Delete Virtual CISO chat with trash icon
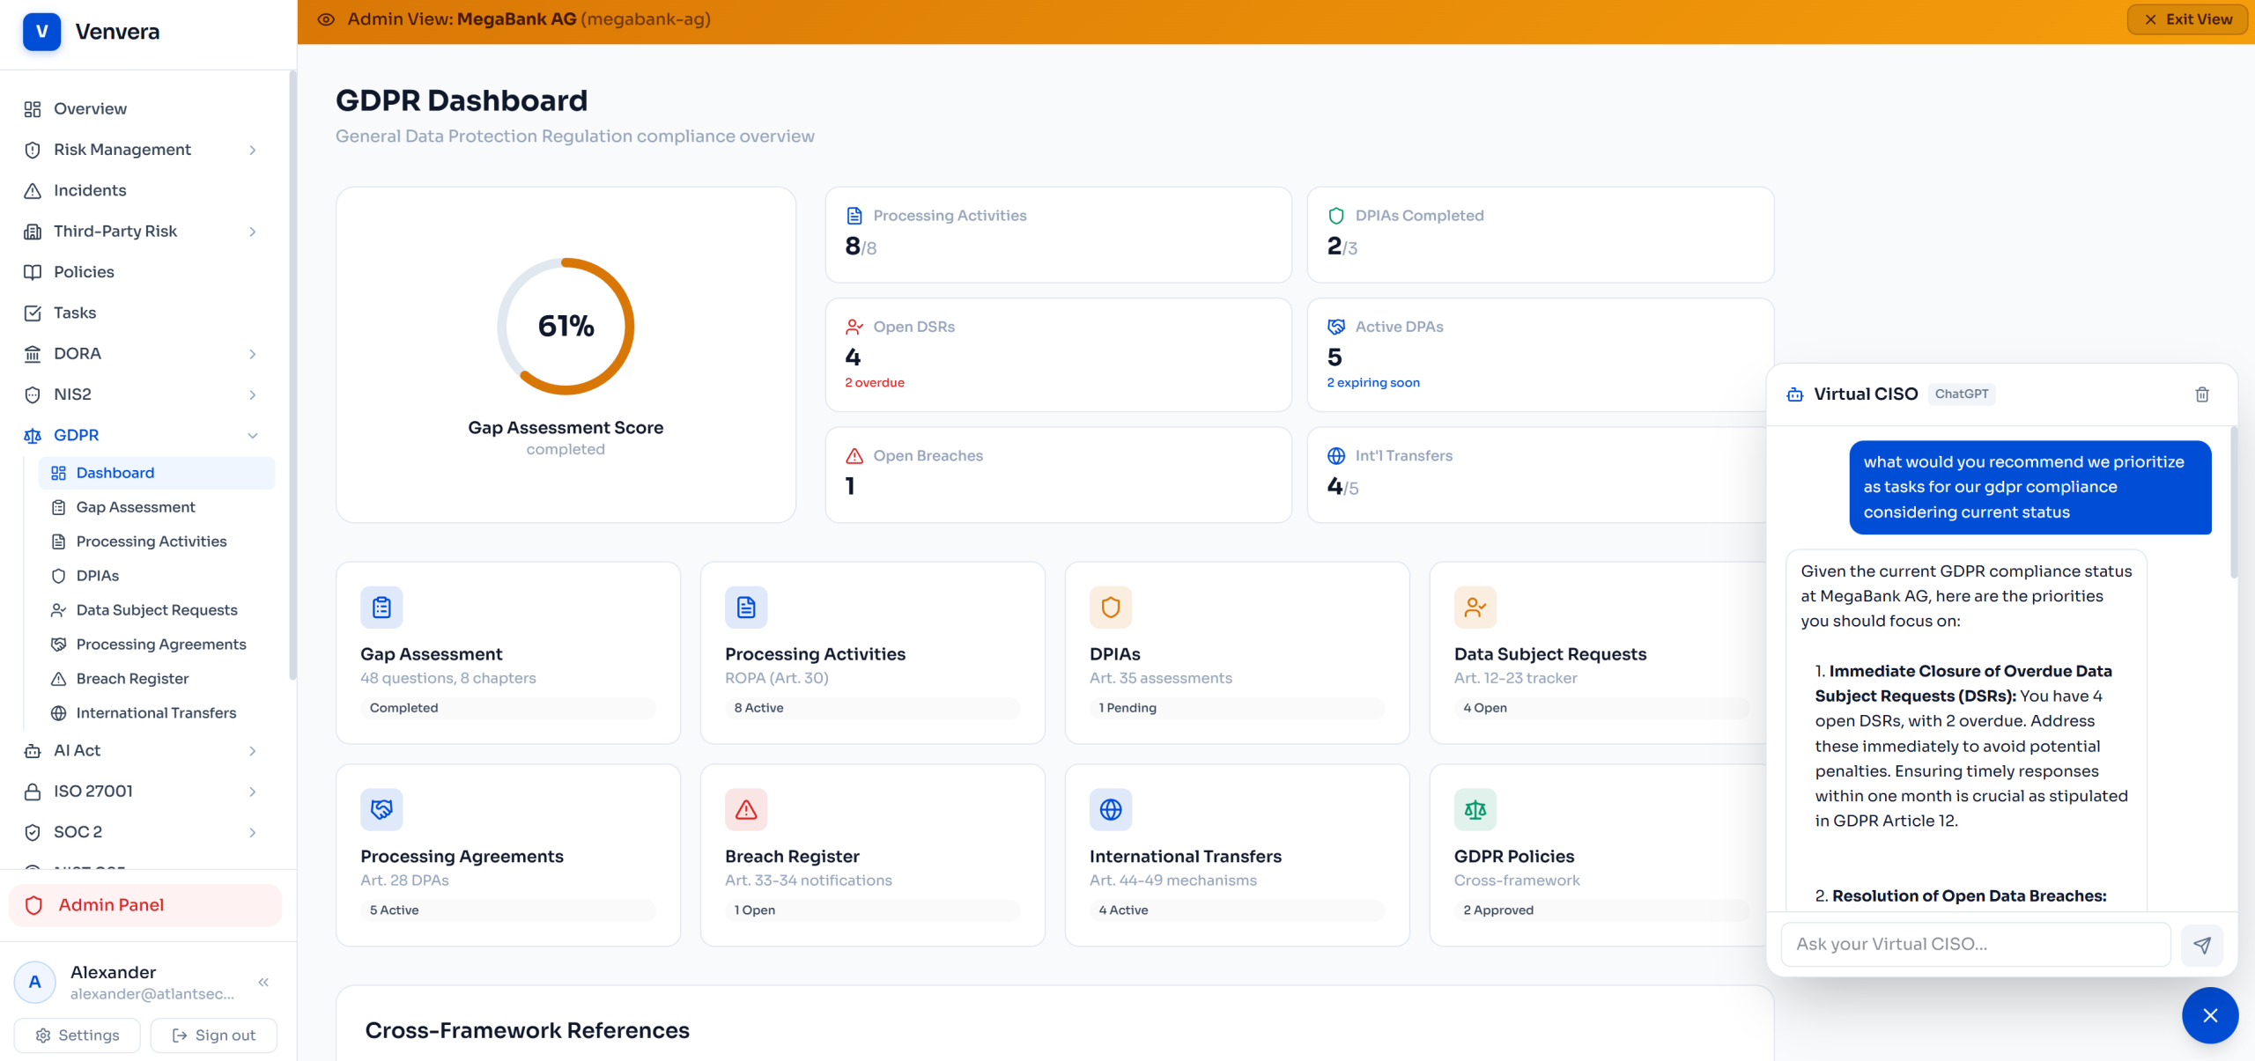 (2201, 394)
